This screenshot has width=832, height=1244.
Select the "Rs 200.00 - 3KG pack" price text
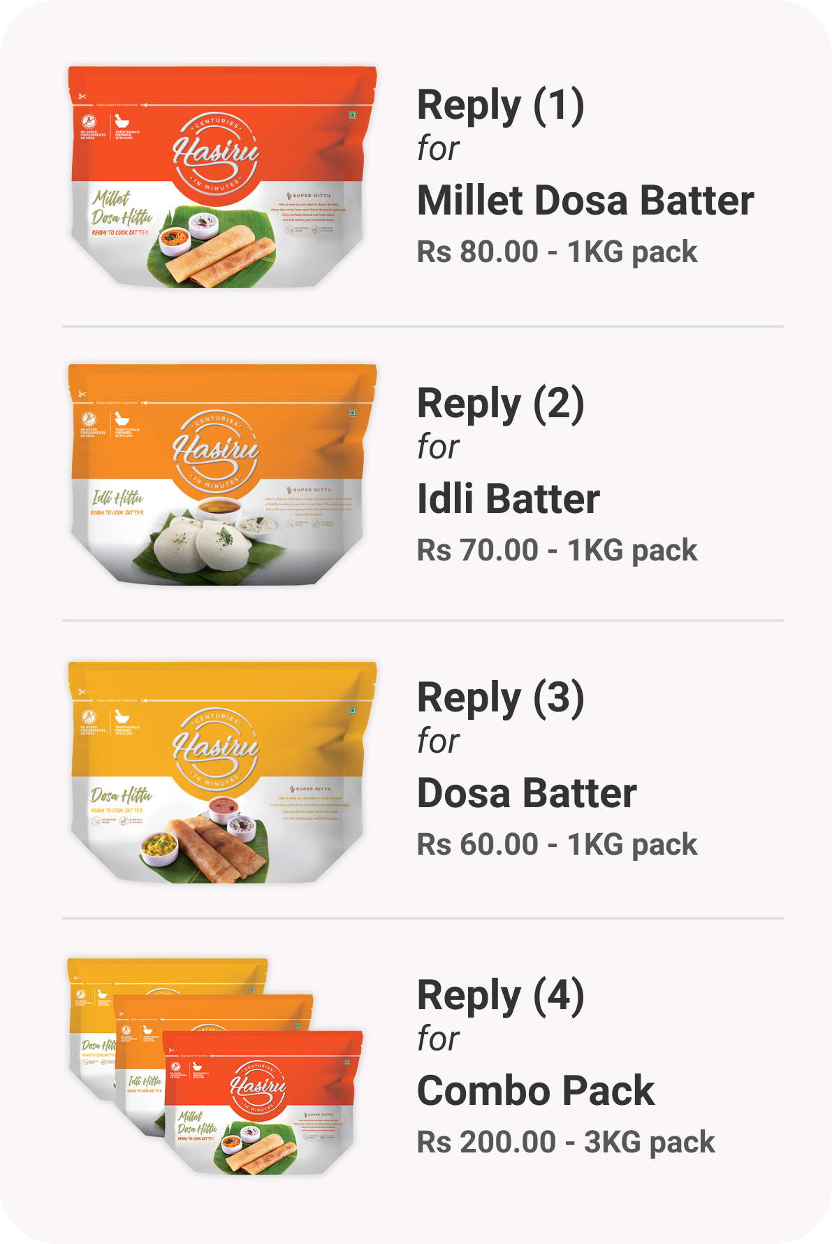(x=566, y=1142)
